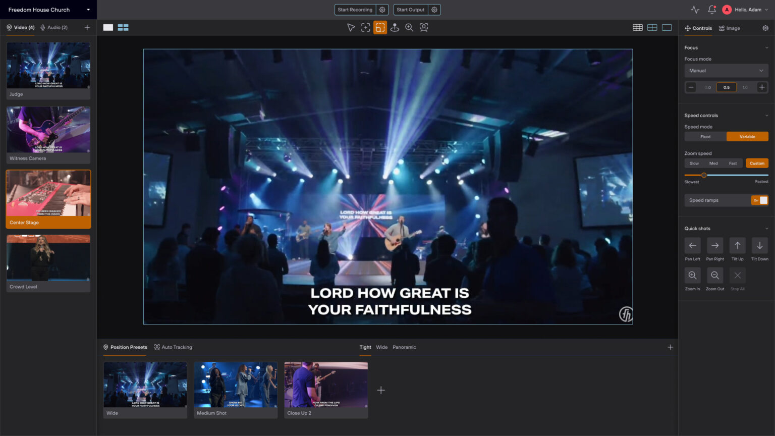Viewport: 775px width, 436px height.
Task: Choose the Fast zoom speed option
Action: (733, 163)
